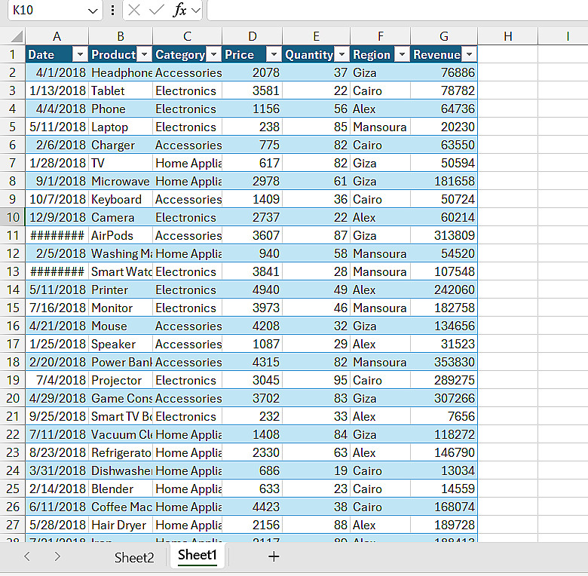The width and height of the screenshot is (588, 576).
Task: Add a new sheet with plus icon
Action: click(x=274, y=556)
